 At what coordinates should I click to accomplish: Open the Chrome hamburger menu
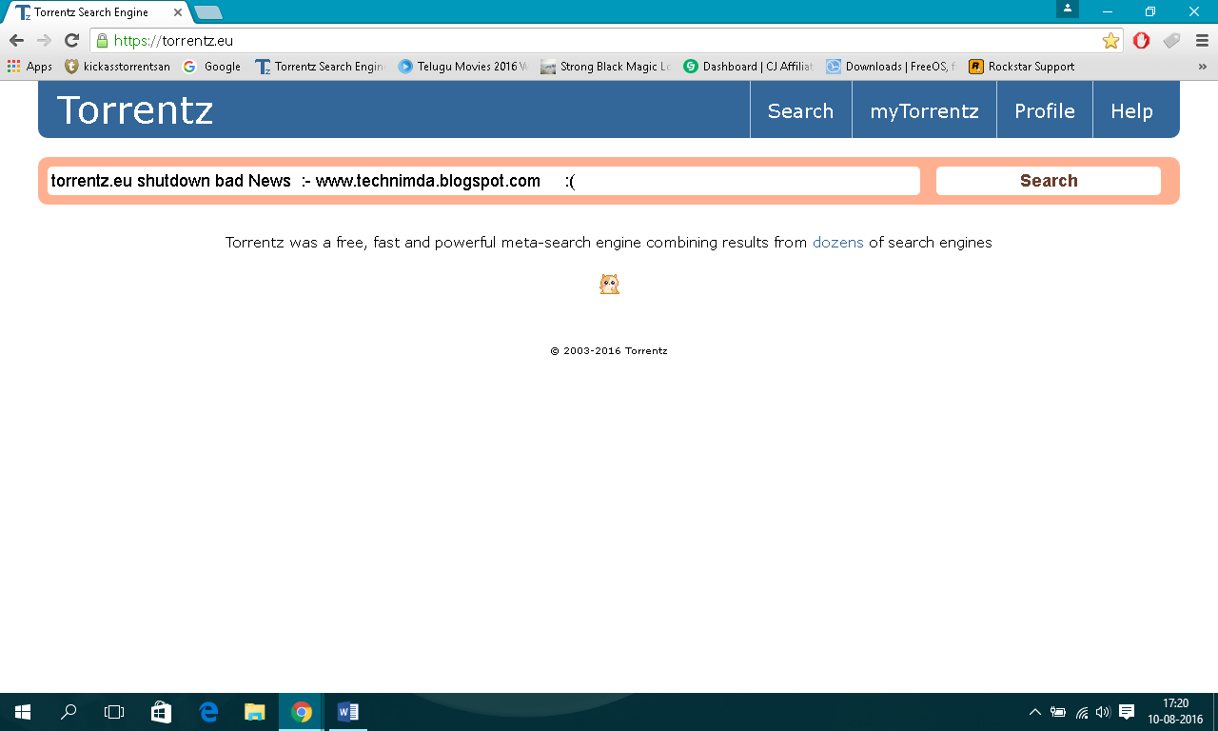tap(1202, 41)
